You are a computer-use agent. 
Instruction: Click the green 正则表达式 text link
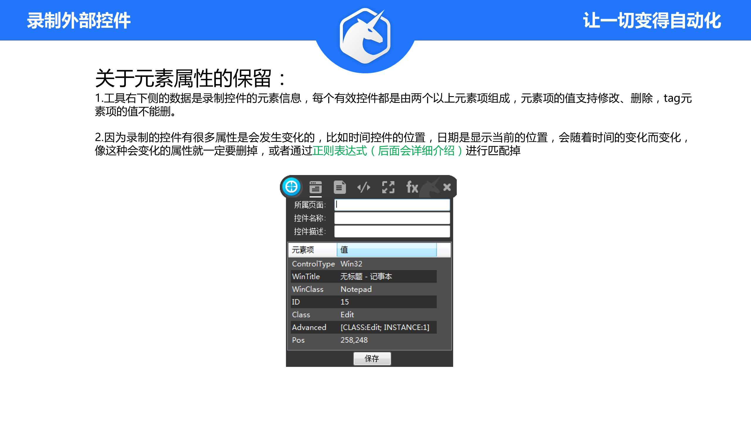340,151
